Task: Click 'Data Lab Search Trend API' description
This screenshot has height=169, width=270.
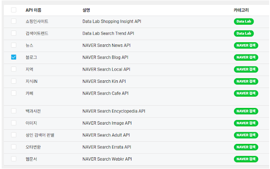Action: click(108, 33)
